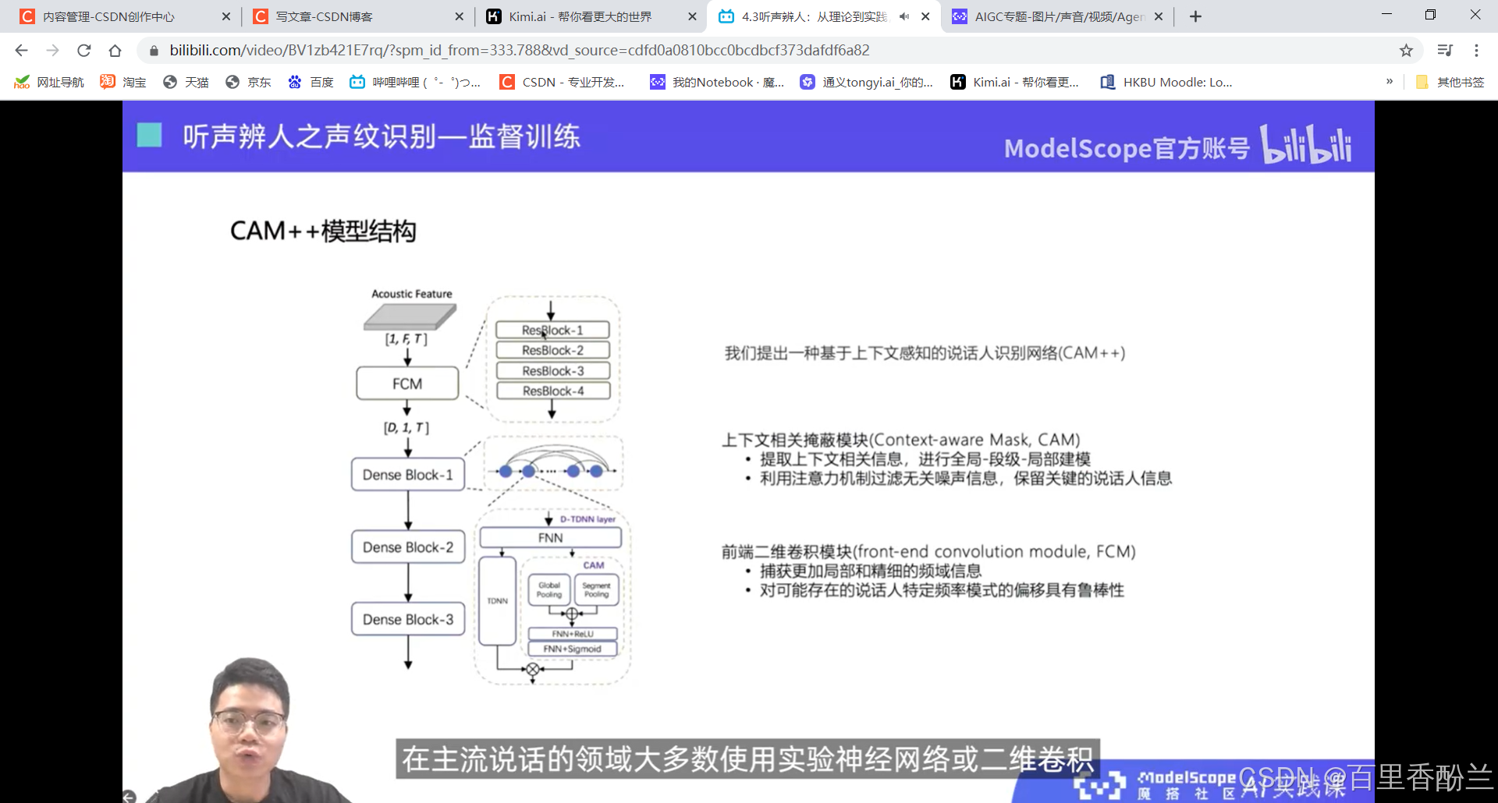Click the ModelScope官方账号 label
This screenshot has width=1498, height=803.
(1127, 147)
